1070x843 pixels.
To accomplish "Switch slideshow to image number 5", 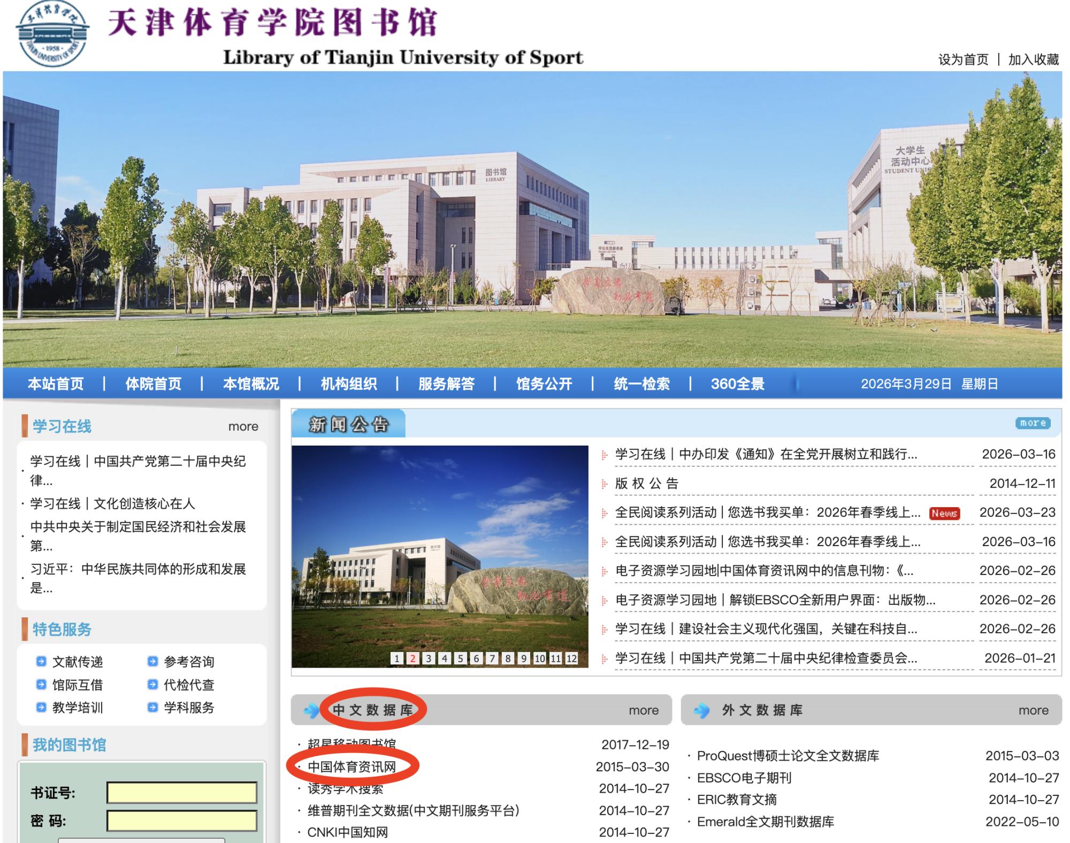I will 460,658.
